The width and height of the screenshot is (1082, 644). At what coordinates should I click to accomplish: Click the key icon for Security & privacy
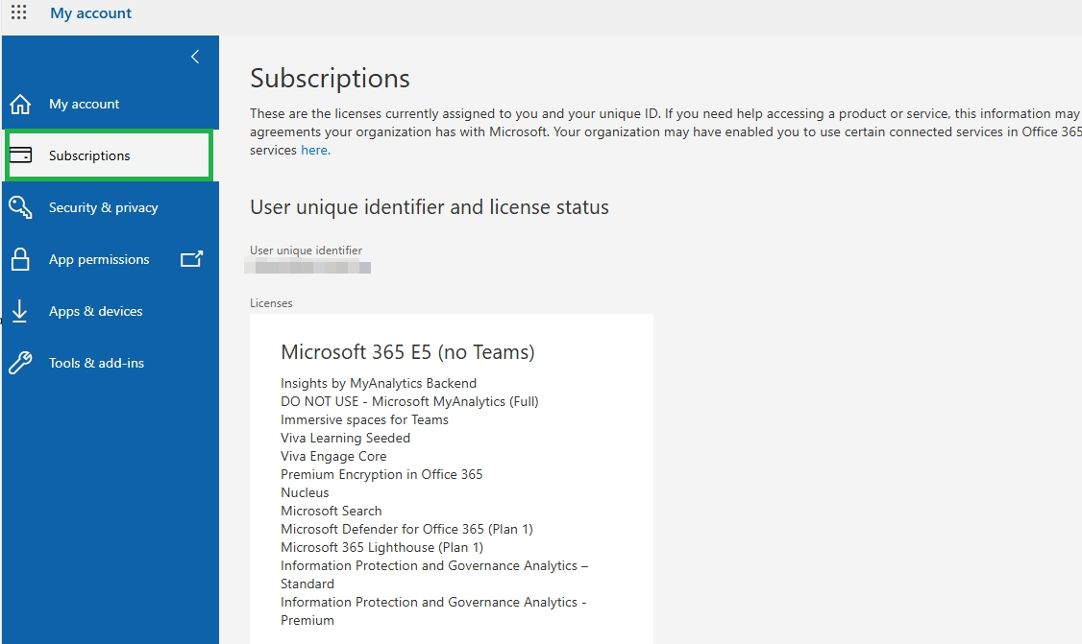coord(21,207)
